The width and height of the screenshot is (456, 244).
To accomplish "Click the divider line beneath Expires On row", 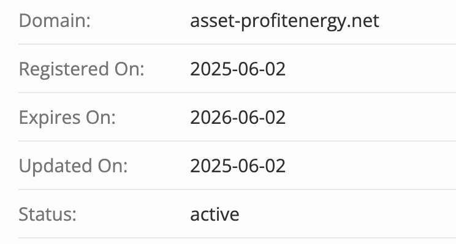I will [x=237, y=141].
